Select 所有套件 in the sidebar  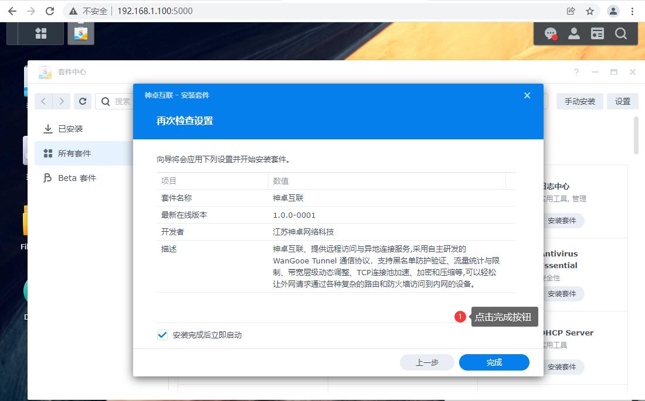(84, 153)
